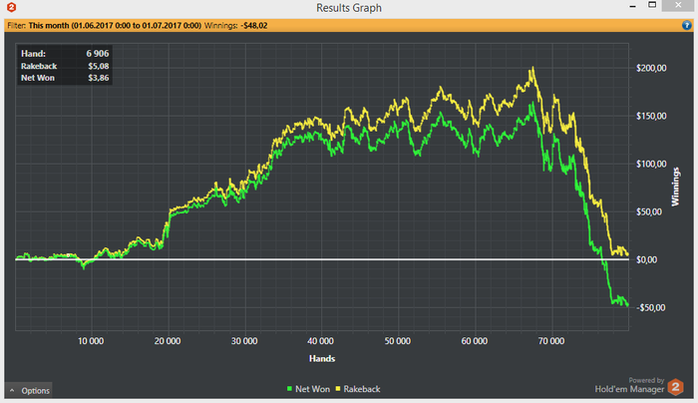Click the $100,00 y-axis label

651,164
